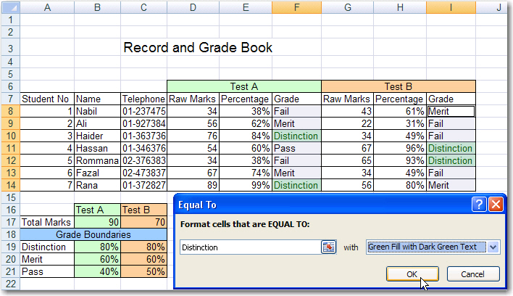
Task: Click Test A raw marks 89 cell
Action: click(193, 185)
